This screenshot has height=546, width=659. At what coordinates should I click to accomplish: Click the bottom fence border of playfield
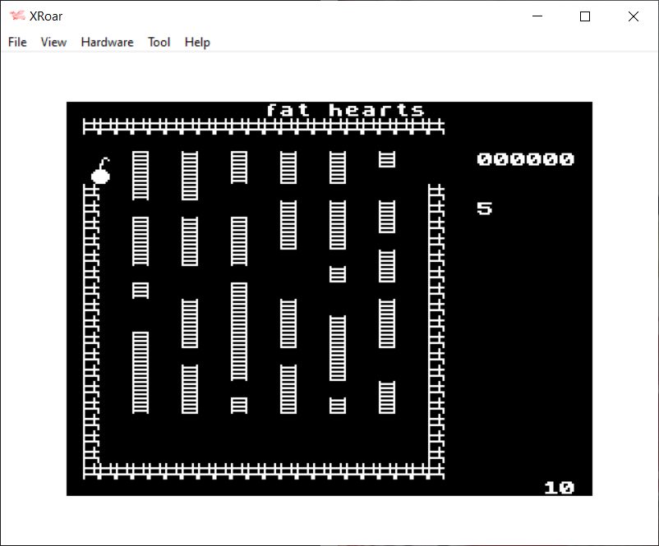tap(263, 470)
